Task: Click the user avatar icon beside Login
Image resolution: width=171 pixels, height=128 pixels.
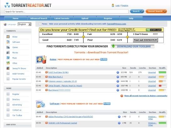Action: pos(113,5)
